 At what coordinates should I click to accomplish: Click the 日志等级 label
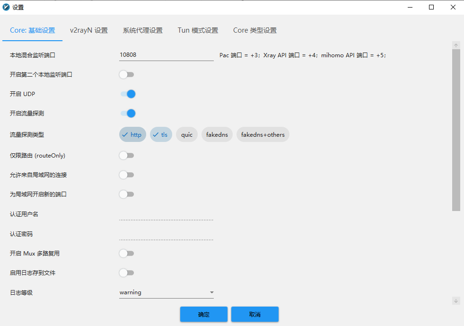coord(21,292)
